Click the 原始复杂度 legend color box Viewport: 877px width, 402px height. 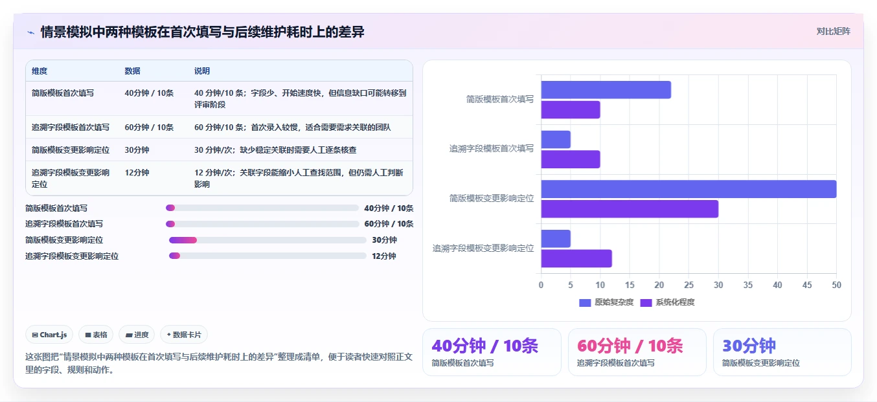585,302
